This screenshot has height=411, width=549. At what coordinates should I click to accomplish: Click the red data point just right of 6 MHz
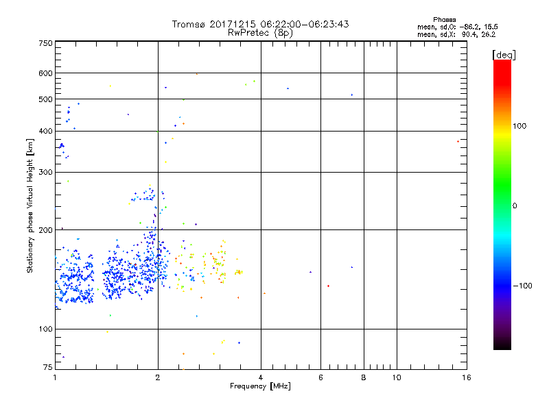(328, 286)
